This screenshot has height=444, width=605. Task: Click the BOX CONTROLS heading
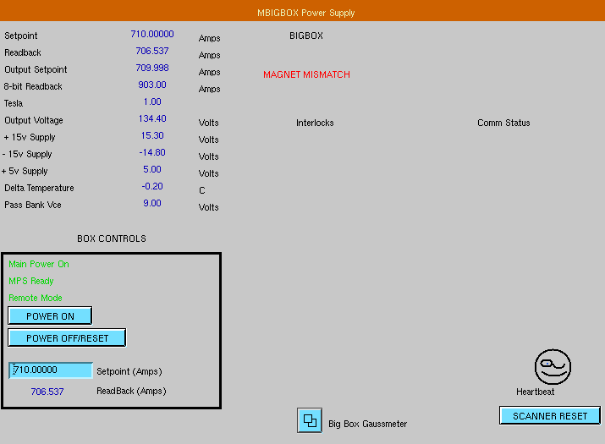pos(112,238)
